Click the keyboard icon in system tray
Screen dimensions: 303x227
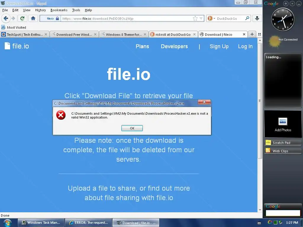point(259,223)
